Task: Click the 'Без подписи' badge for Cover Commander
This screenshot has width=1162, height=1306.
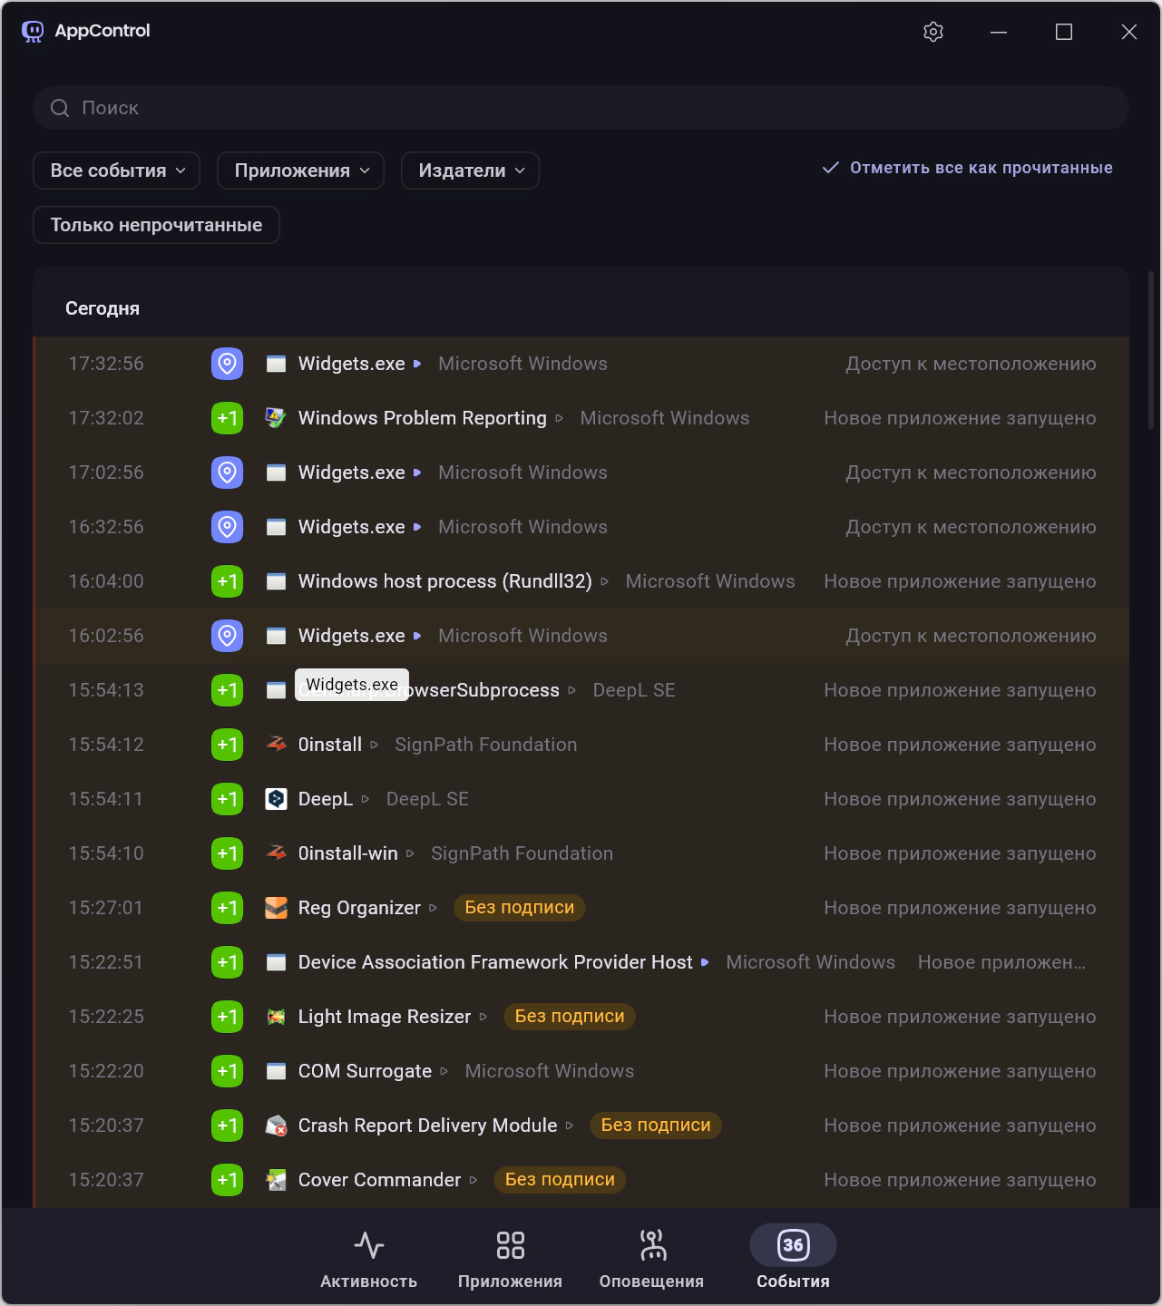Action: [x=560, y=1180]
